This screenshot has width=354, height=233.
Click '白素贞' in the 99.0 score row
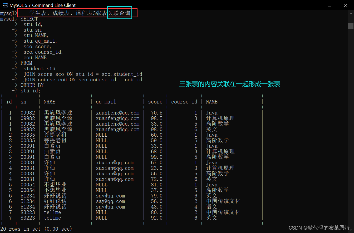click(x=52, y=157)
